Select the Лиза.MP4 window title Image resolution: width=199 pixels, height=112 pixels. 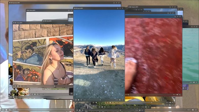[x=49, y=21]
